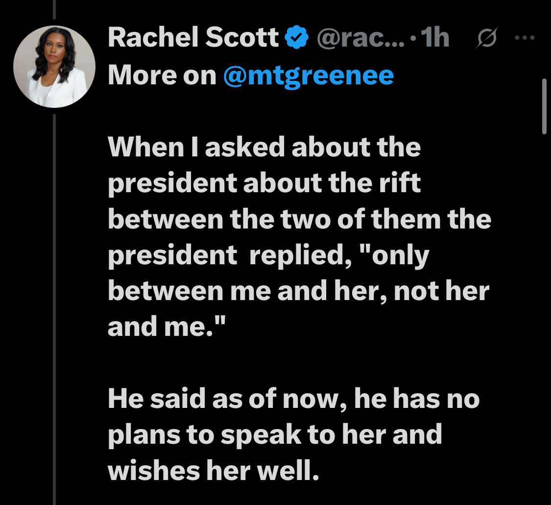The width and height of the screenshot is (551, 505).
Task: Click the "He said as of now" line
Action: (x=293, y=399)
